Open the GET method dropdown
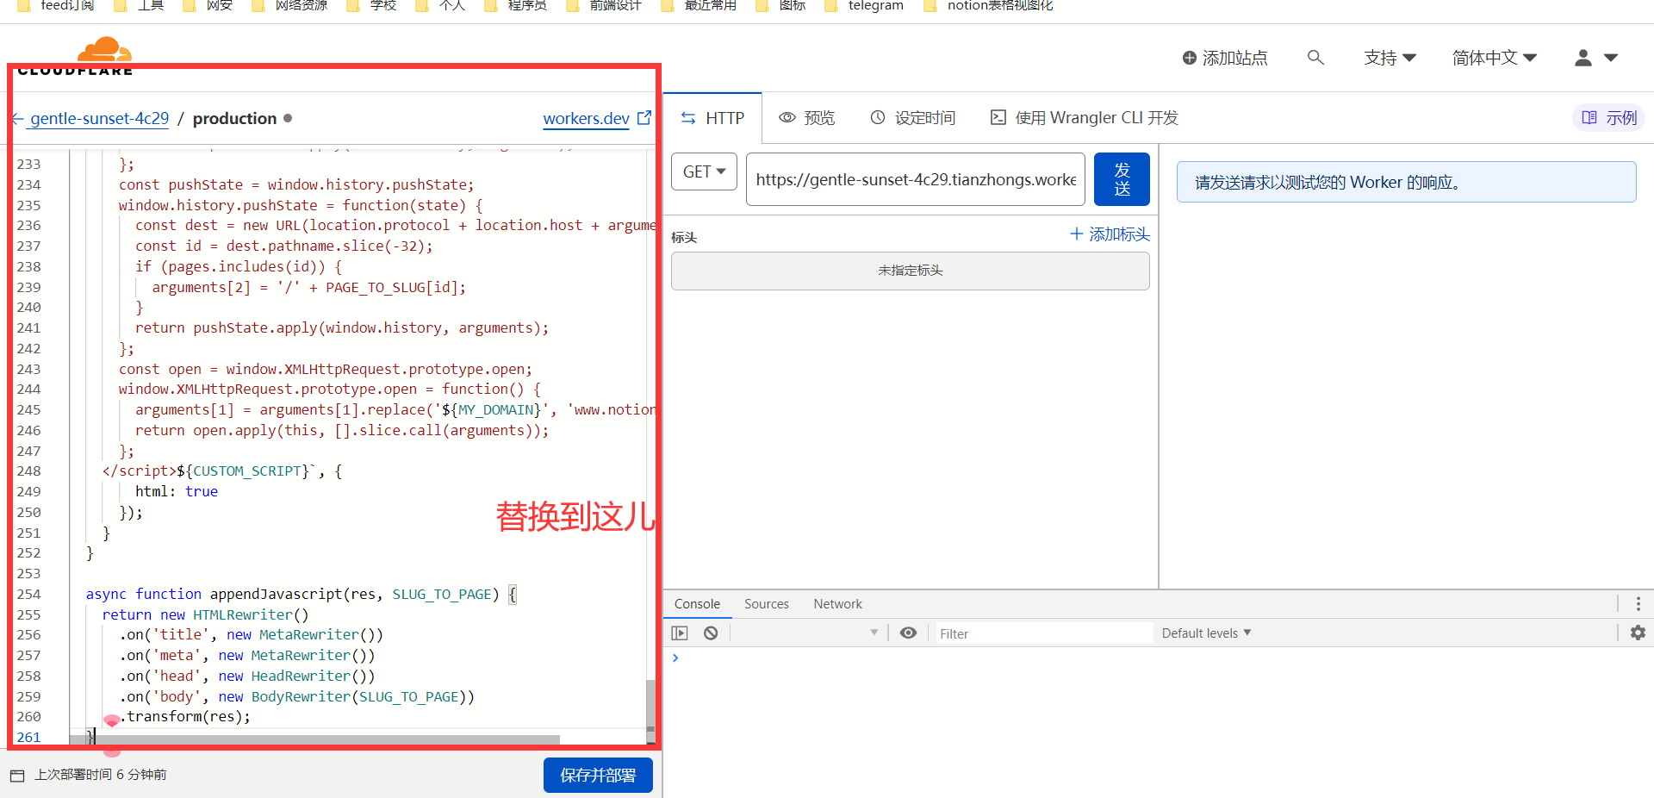 point(704,171)
